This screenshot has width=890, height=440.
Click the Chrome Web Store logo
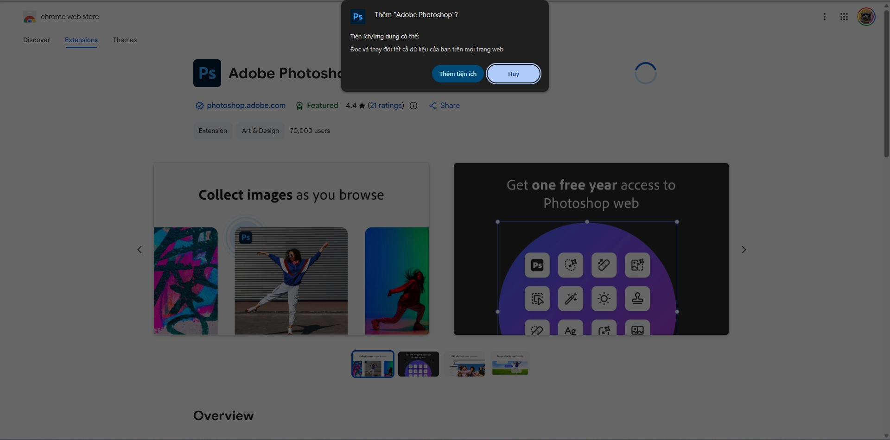pyautogui.click(x=30, y=17)
